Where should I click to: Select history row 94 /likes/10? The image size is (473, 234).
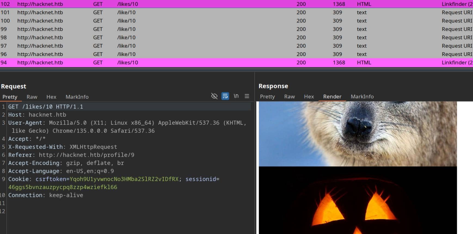click(236, 63)
